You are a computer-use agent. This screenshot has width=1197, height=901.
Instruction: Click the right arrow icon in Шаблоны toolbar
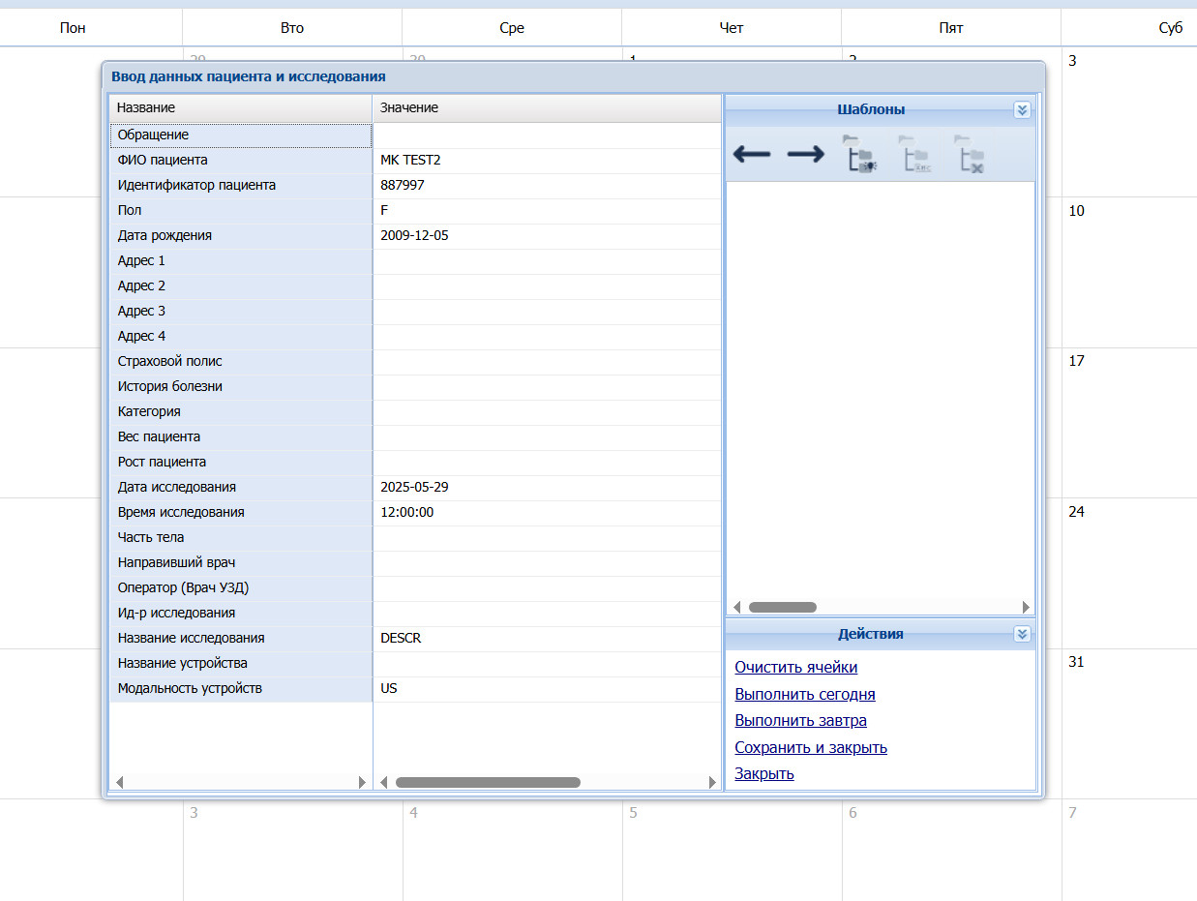[805, 154]
